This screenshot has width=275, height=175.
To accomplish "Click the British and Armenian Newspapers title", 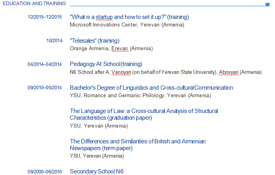I will click(x=138, y=145).
